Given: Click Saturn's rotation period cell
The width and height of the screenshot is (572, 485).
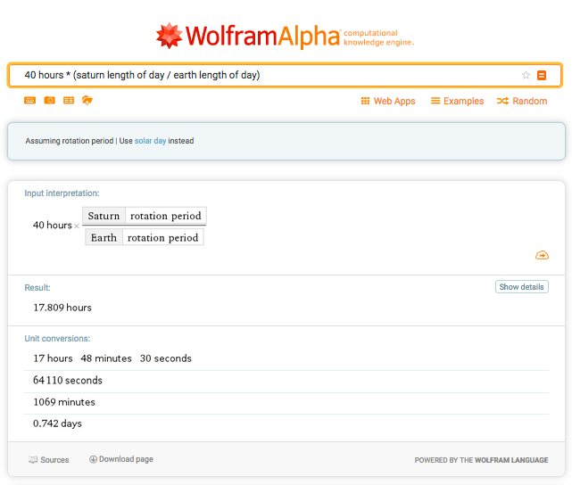Looking at the screenshot, I should point(166,216).
